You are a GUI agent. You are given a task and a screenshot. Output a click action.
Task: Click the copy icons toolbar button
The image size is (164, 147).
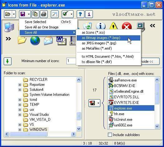click(x=35, y=14)
